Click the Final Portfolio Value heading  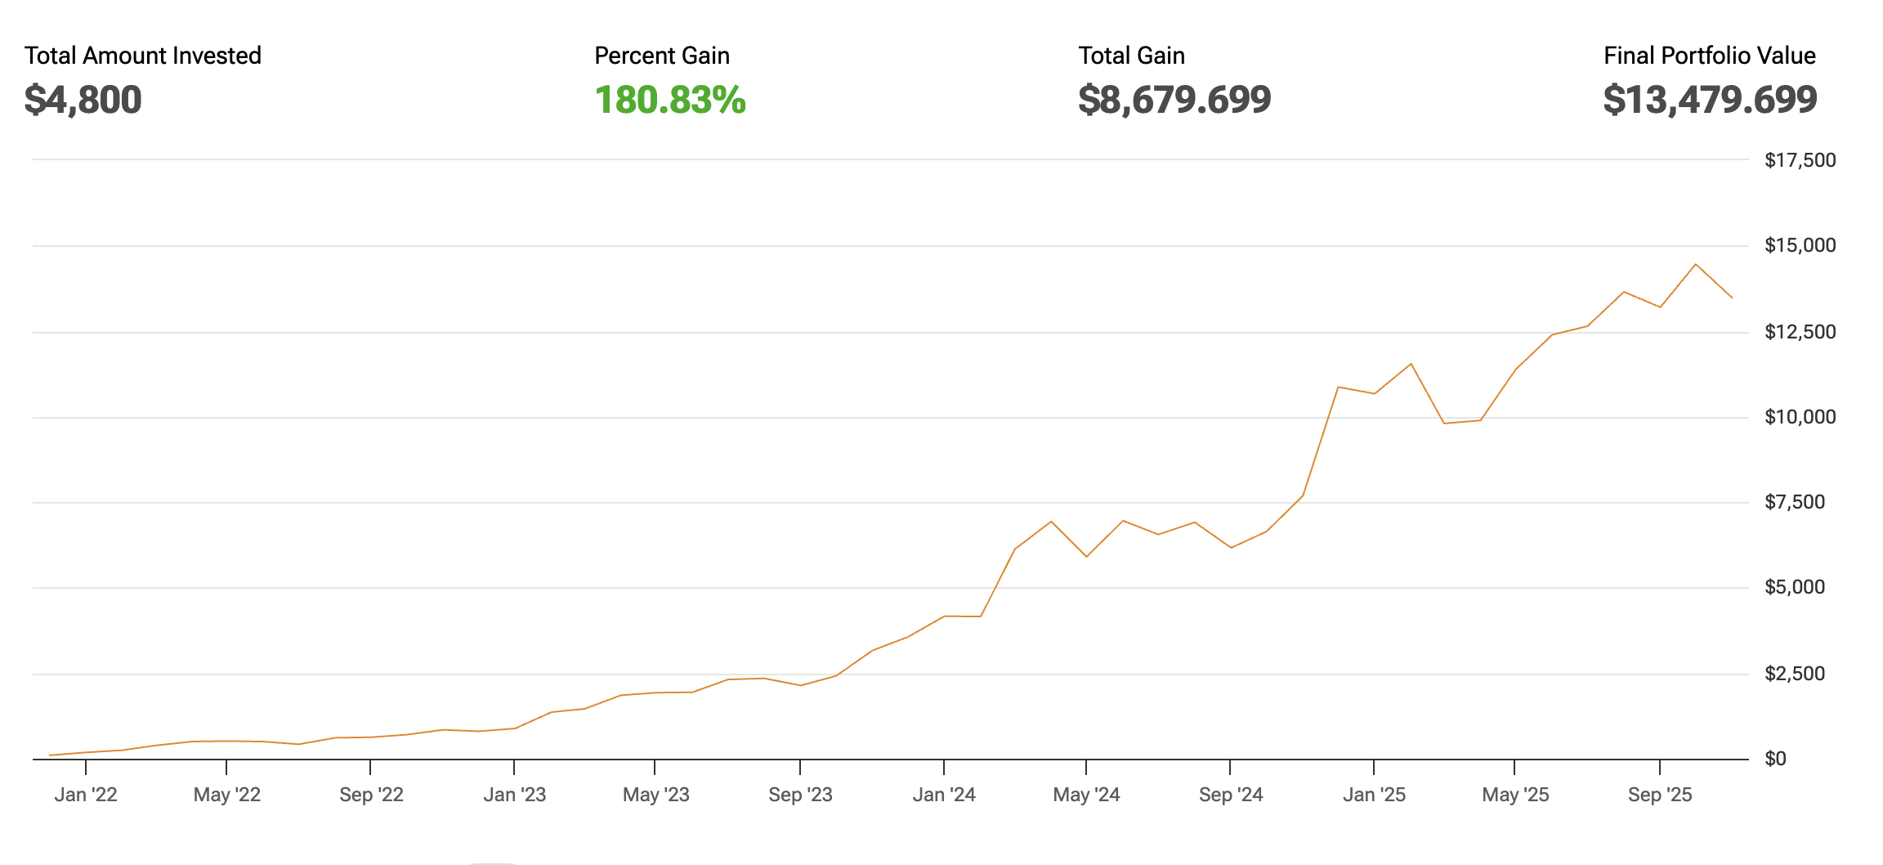point(1710,56)
